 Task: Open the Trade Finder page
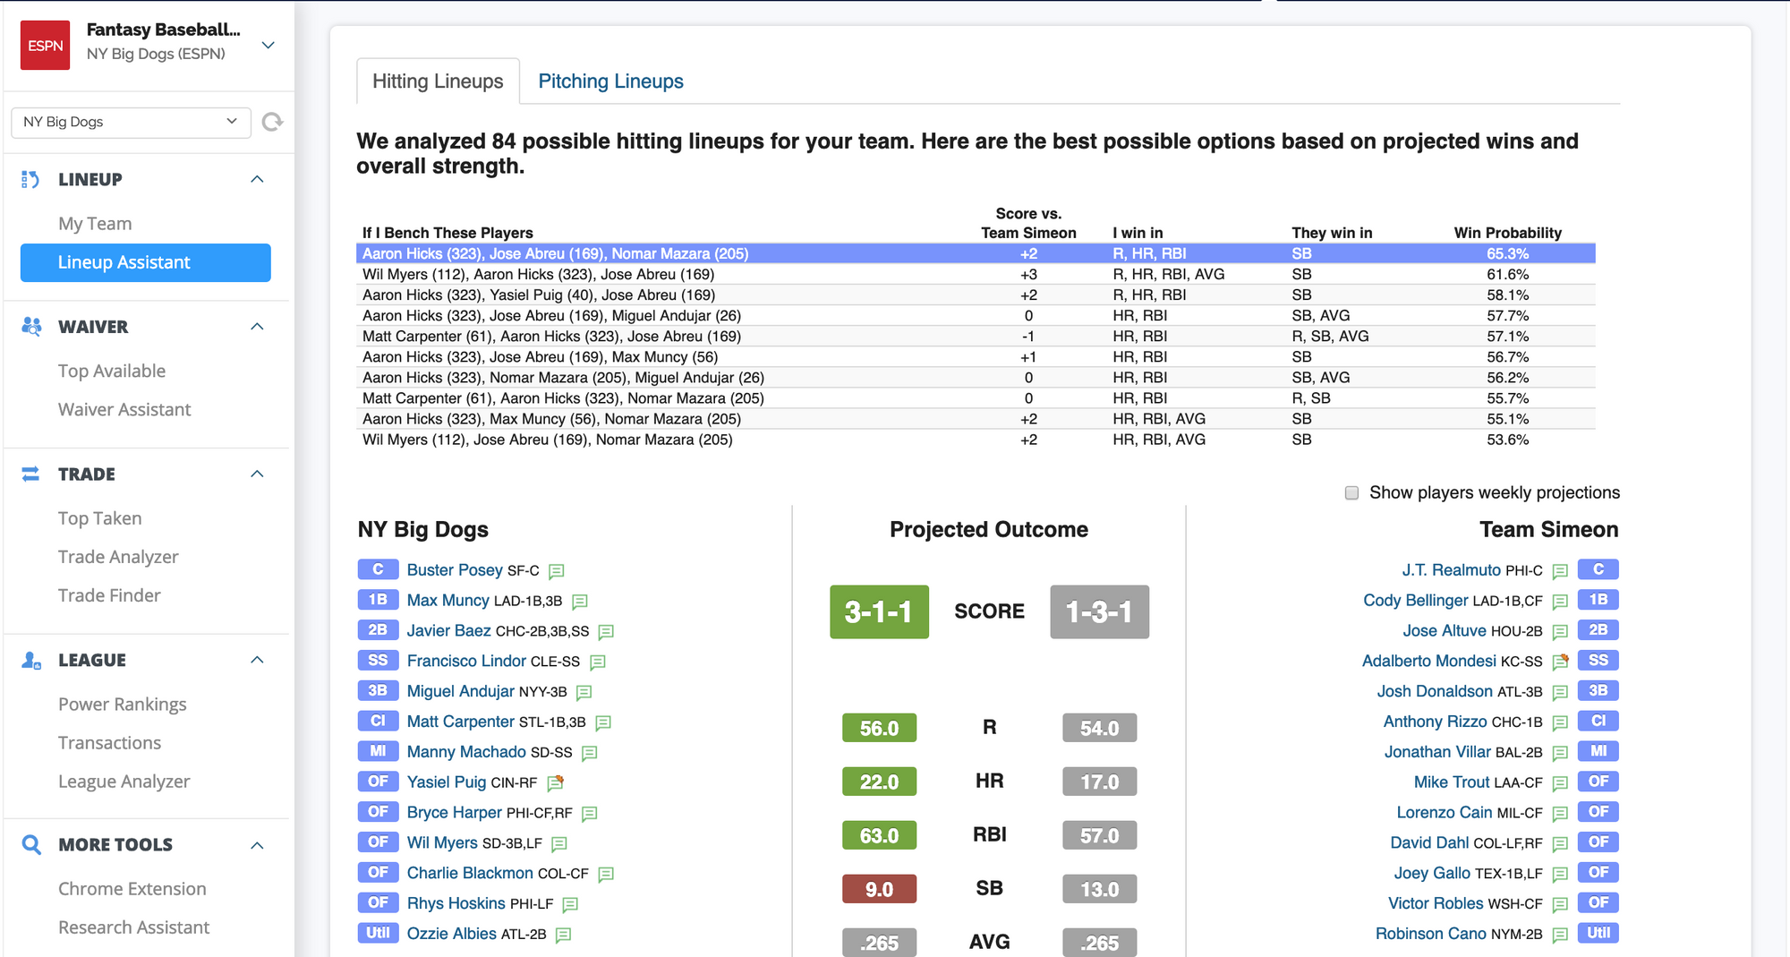[109, 595]
